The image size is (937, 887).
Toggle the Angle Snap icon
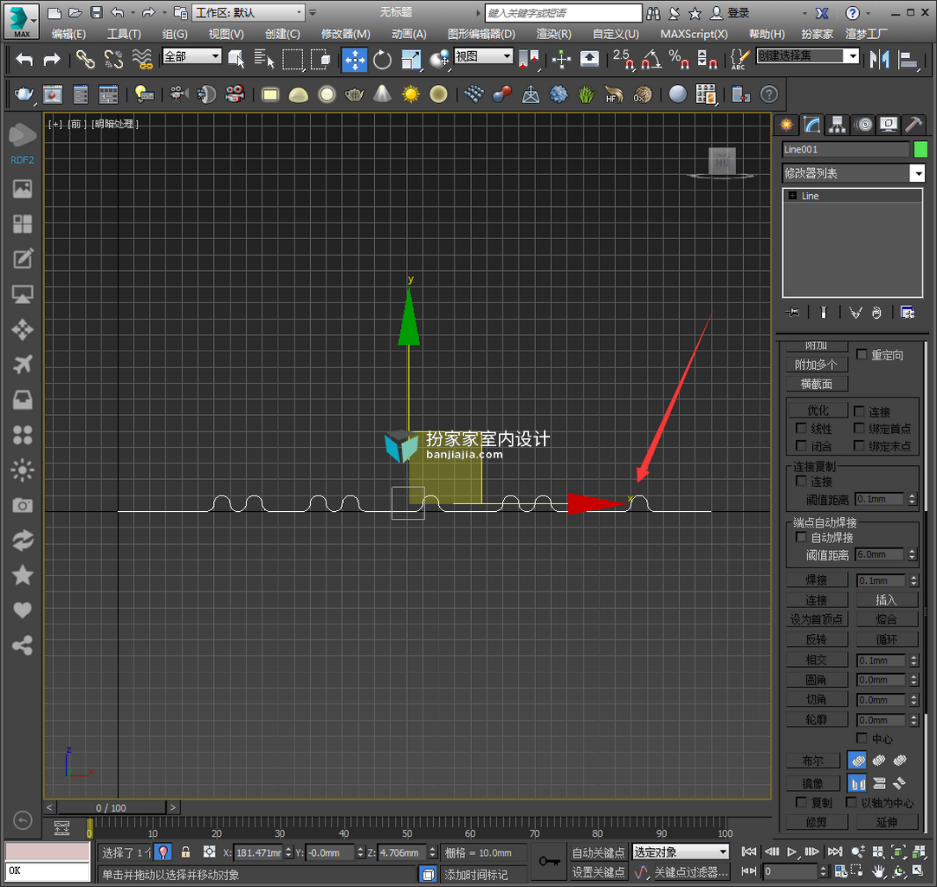pos(650,59)
